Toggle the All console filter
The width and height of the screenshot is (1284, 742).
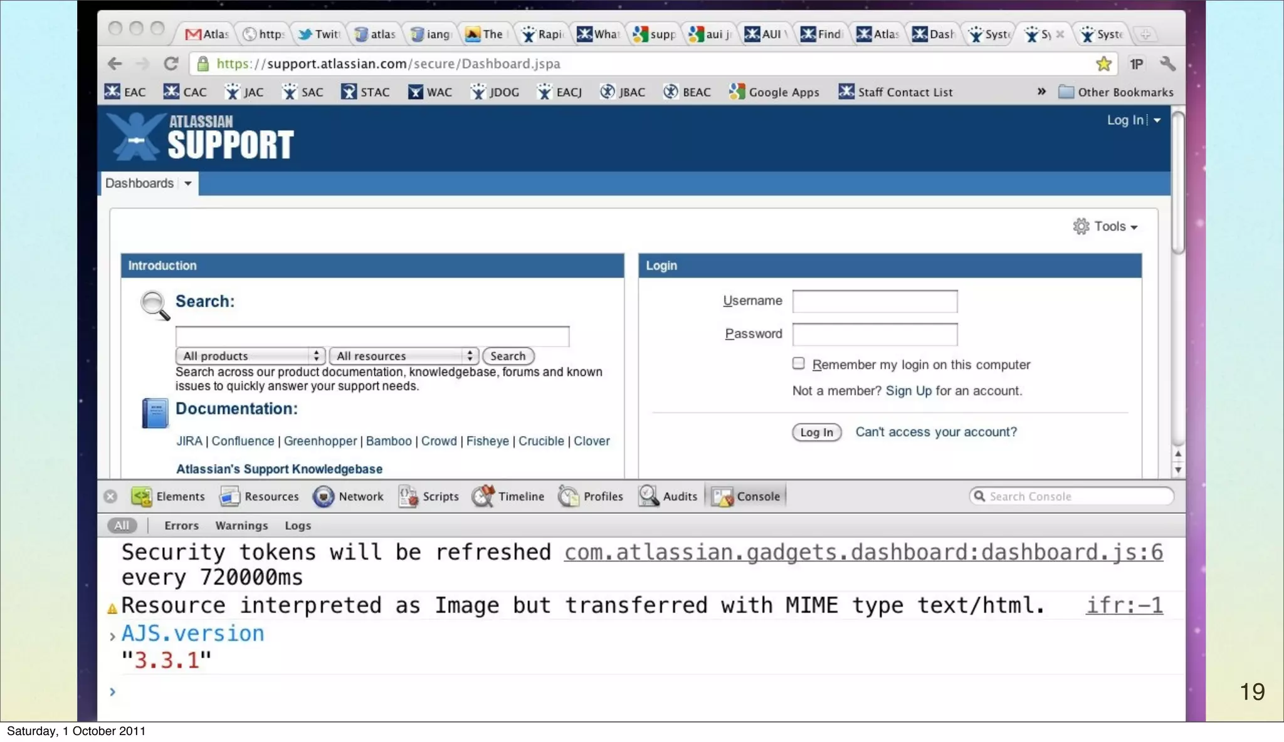point(122,526)
